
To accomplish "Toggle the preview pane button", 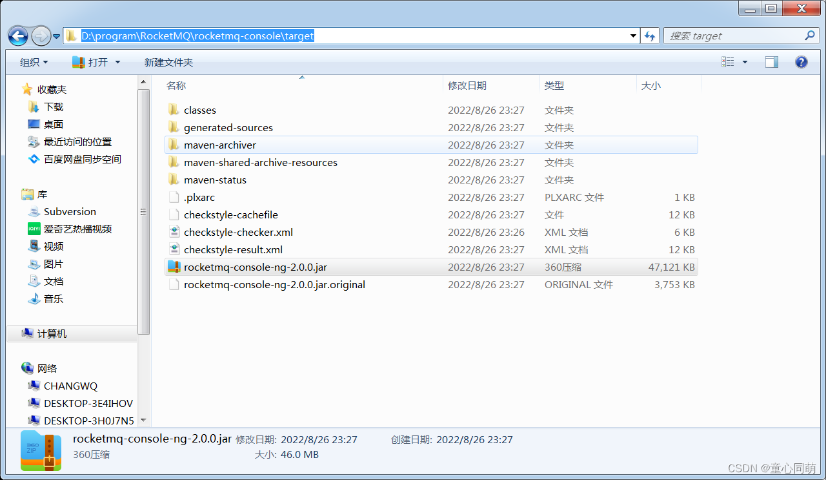I will (772, 62).
